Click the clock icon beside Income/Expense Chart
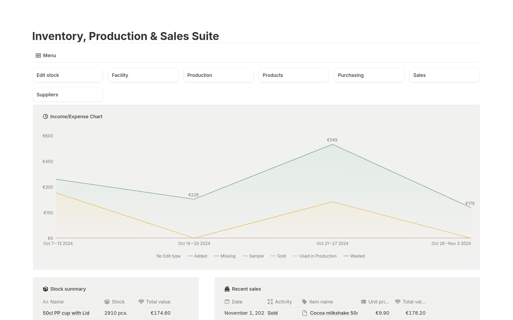 click(45, 116)
